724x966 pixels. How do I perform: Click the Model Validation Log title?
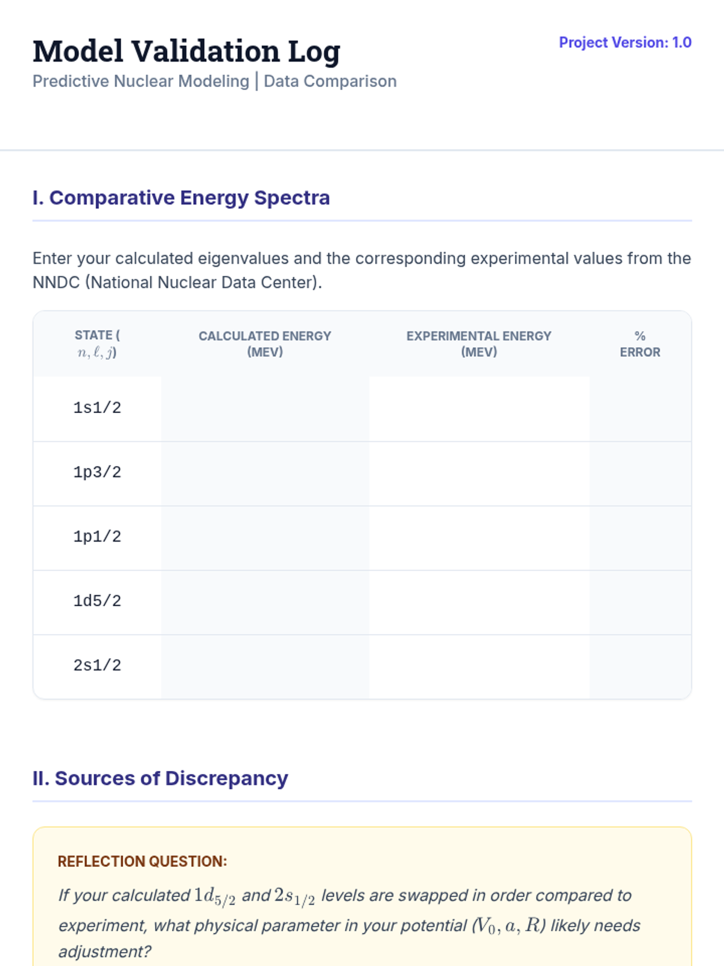pyautogui.click(x=186, y=51)
